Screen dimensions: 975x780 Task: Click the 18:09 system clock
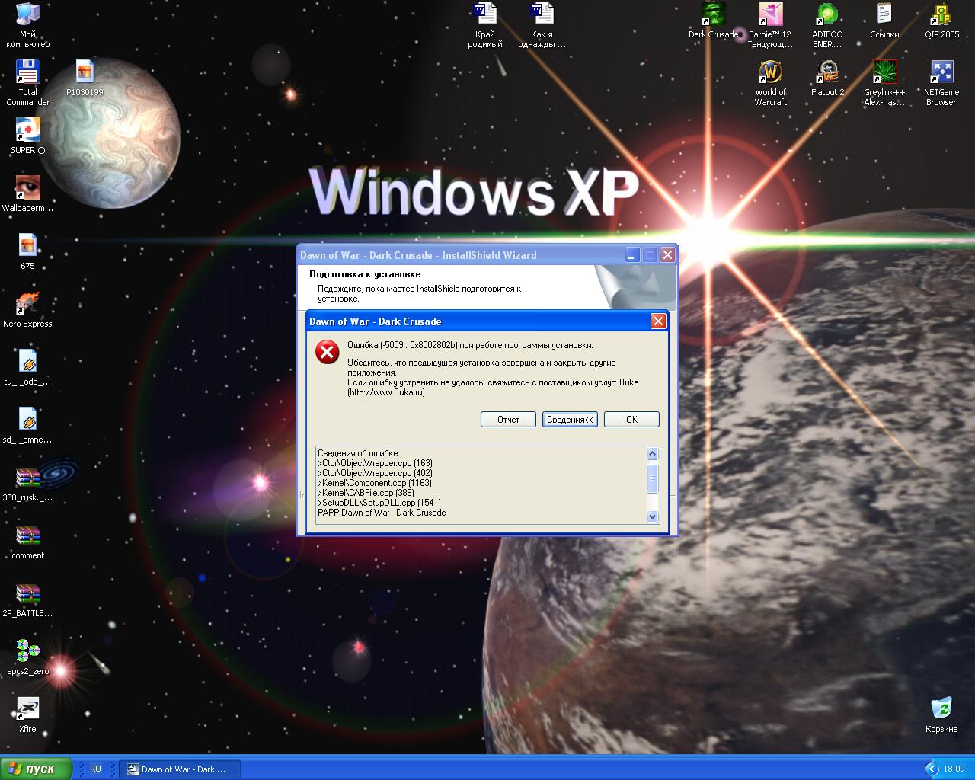coord(954,769)
